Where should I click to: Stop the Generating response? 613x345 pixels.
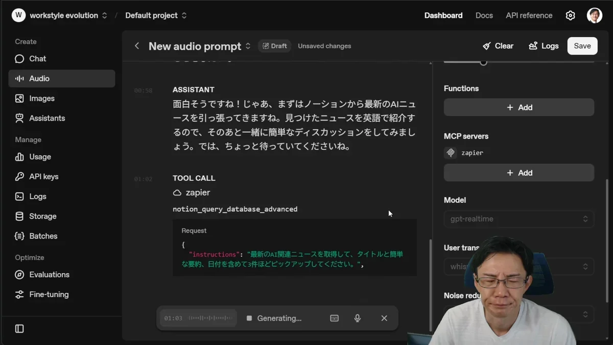[x=249, y=318]
